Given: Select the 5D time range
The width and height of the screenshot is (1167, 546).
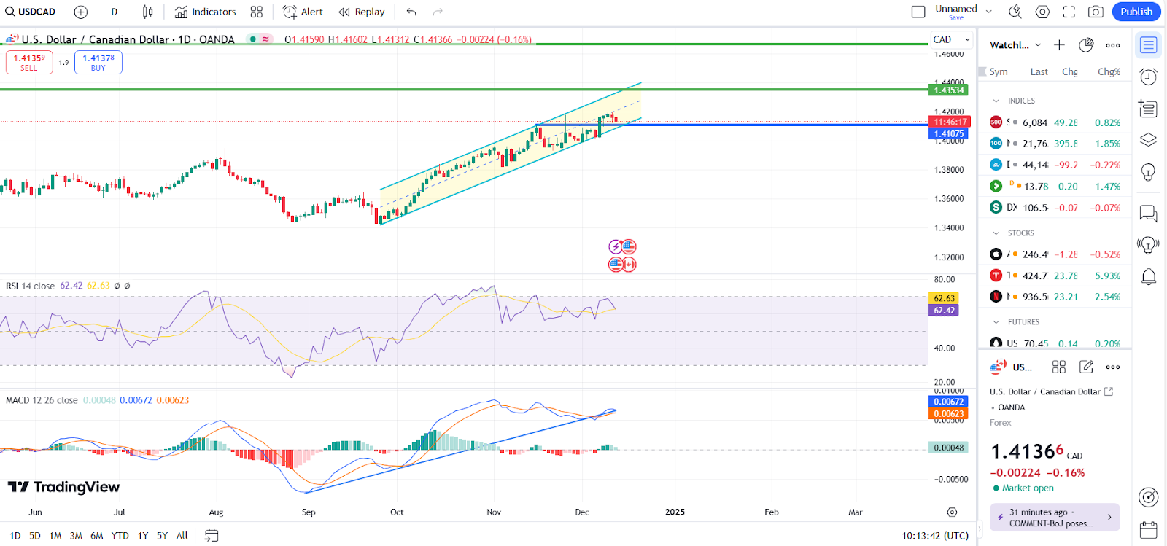Looking at the screenshot, I should pos(35,536).
